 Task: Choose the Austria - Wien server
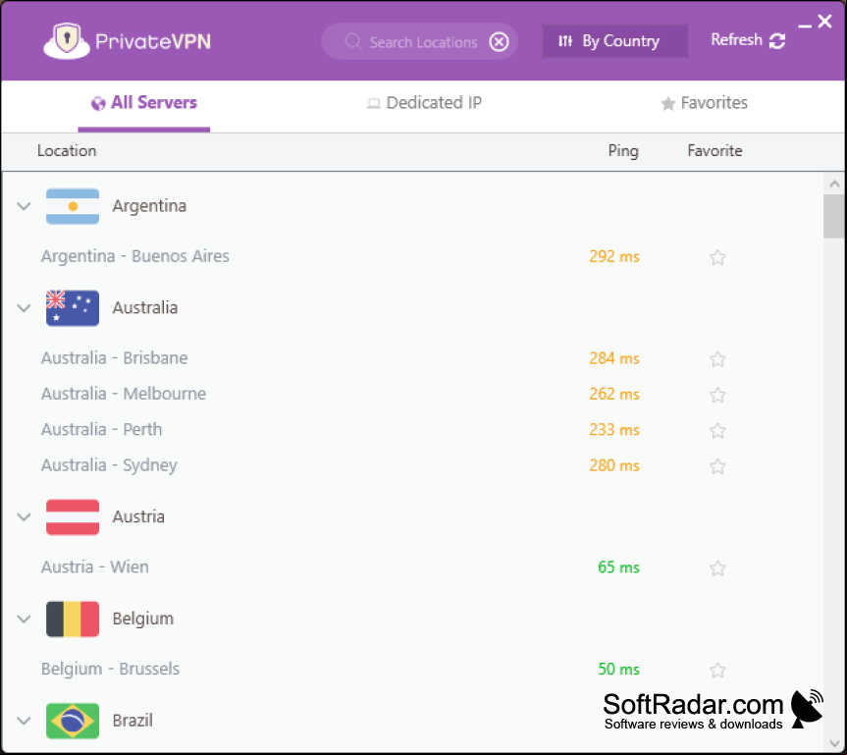95,566
